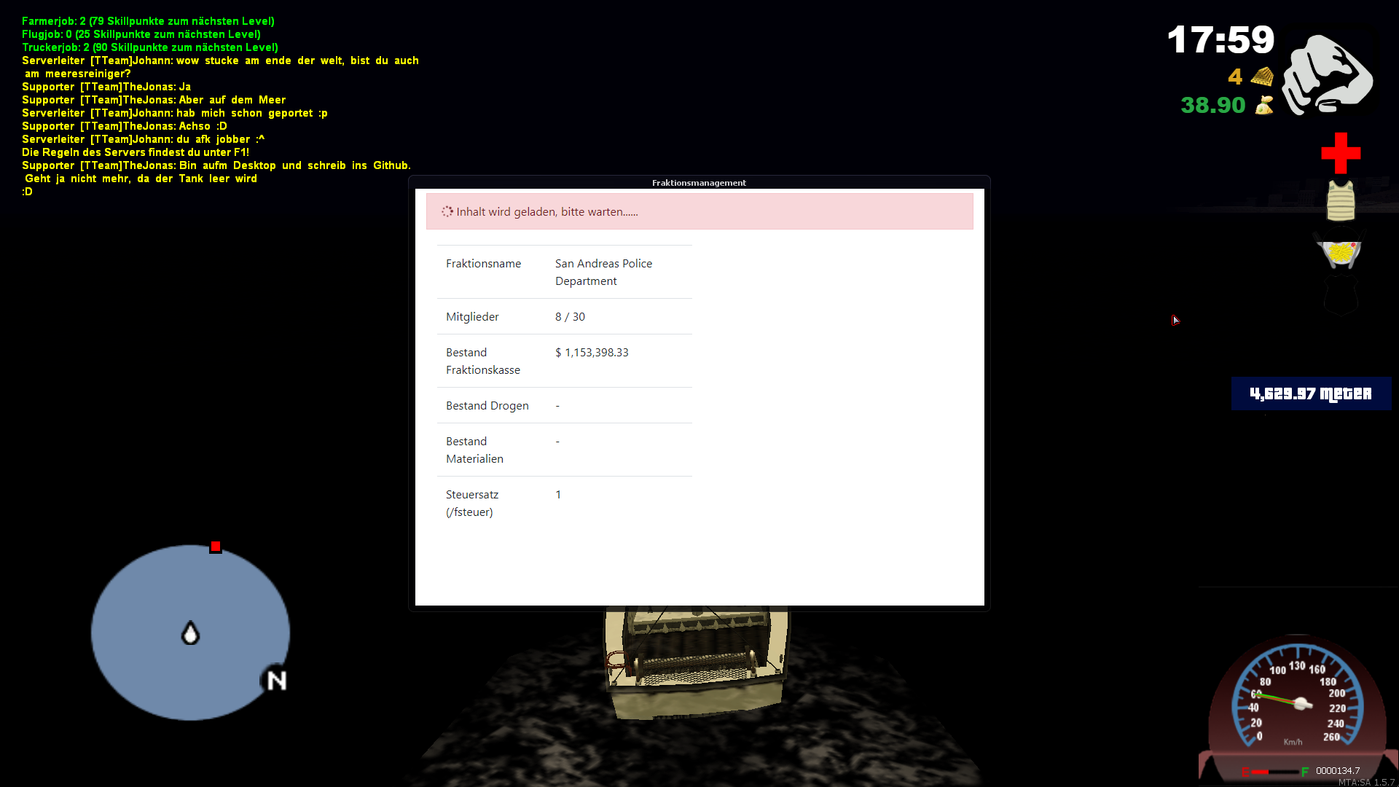Click the odometer reading 0000134.7
The image size is (1399, 787).
1338,770
